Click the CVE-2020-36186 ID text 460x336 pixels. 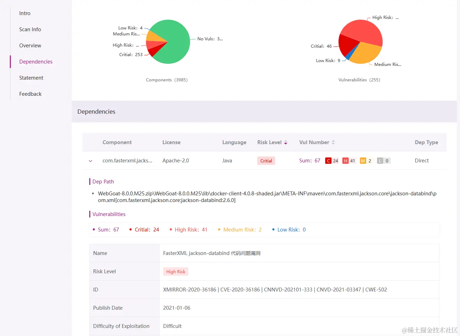click(240, 290)
